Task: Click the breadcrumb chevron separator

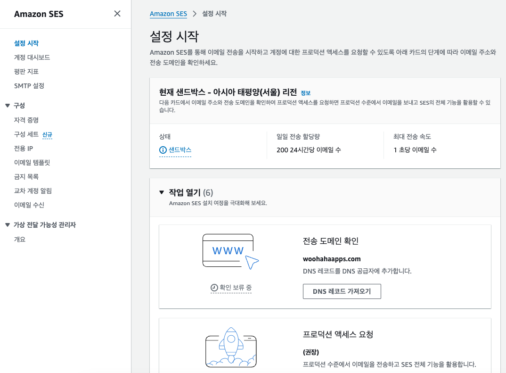Action: [x=195, y=14]
